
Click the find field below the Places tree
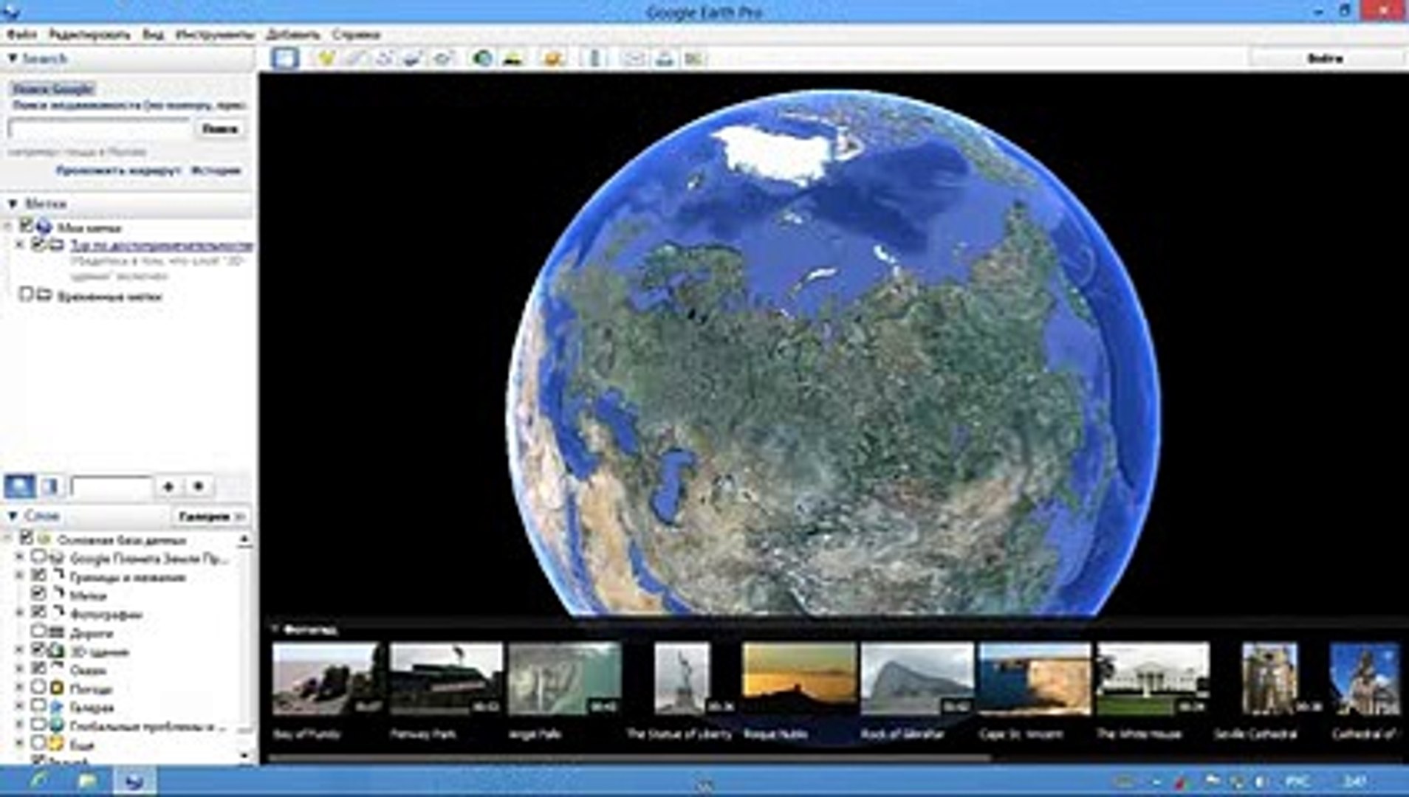click(112, 486)
